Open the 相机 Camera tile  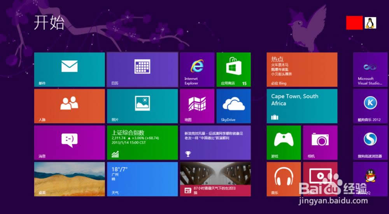(320, 142)
